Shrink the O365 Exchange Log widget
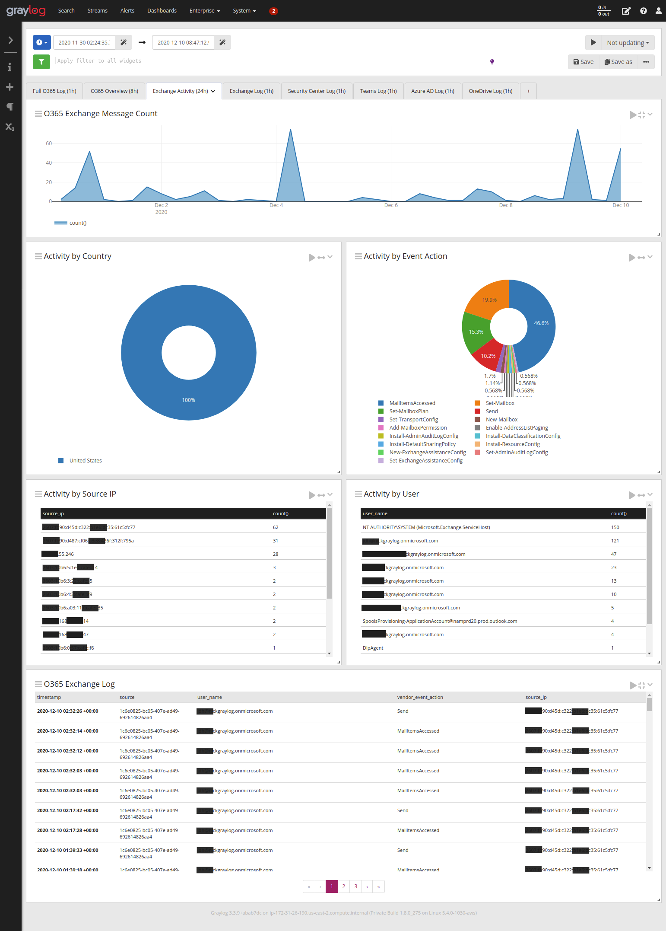 [642, 685]
